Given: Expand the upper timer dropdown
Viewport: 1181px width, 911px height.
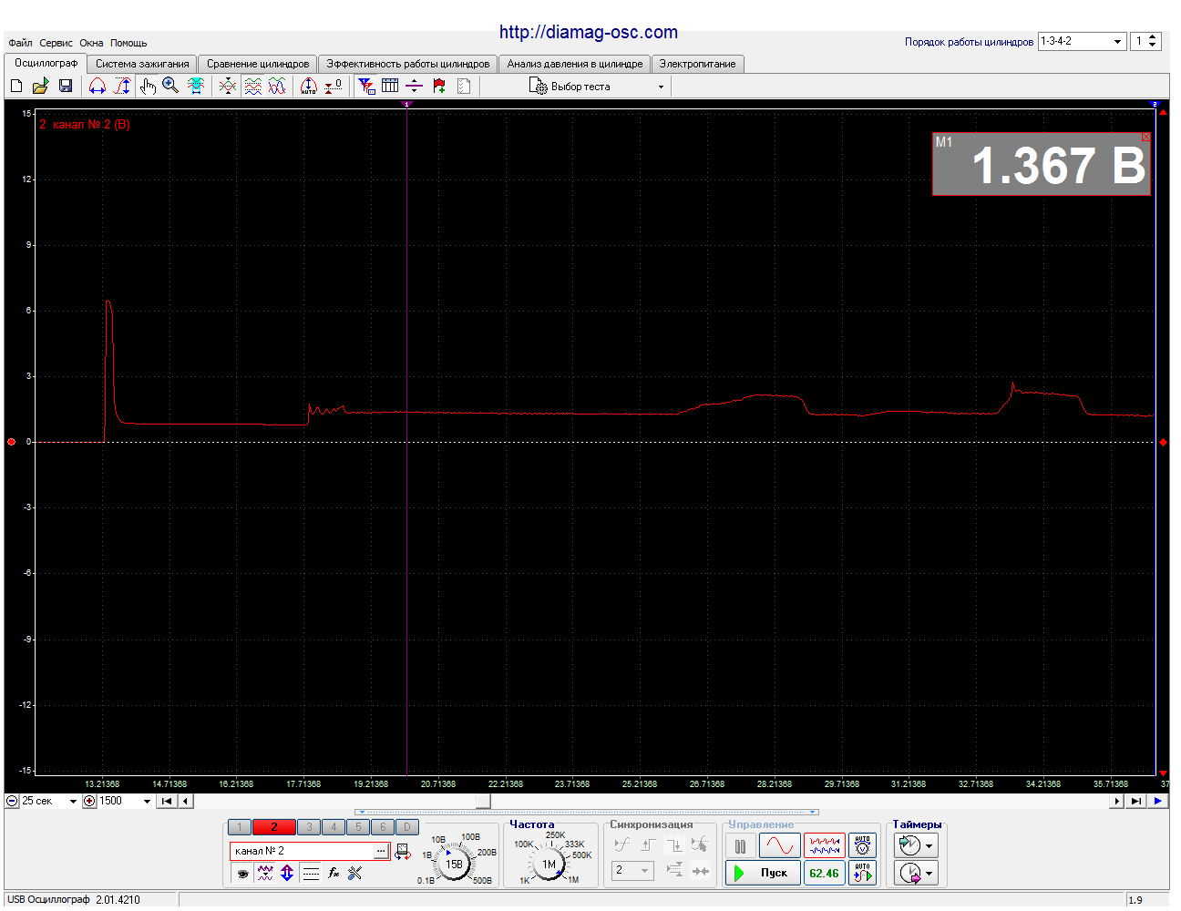Looking at the screenshot, I should (x=929, y=846).
